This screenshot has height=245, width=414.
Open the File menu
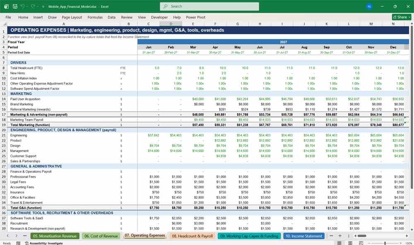(8, 17)
